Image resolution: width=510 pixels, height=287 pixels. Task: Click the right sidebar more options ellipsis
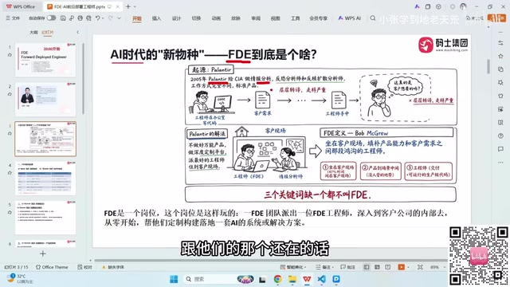pos(500,163)
